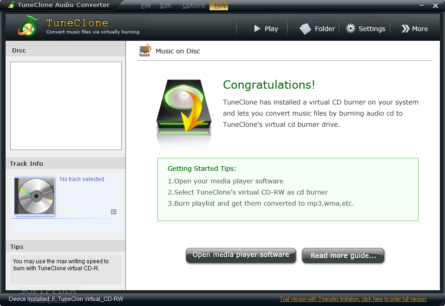Close the TuneClone window
Screen dimensions: 445x306
(x=435, y=6)
